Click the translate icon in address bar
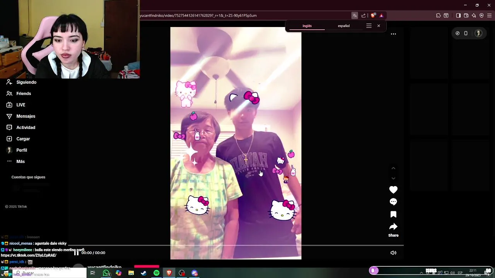 [x=355, y=15]
